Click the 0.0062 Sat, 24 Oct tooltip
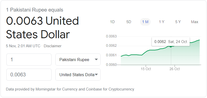Image resolution: width=207 pixels, height=98 pixels. click(171, 42)
